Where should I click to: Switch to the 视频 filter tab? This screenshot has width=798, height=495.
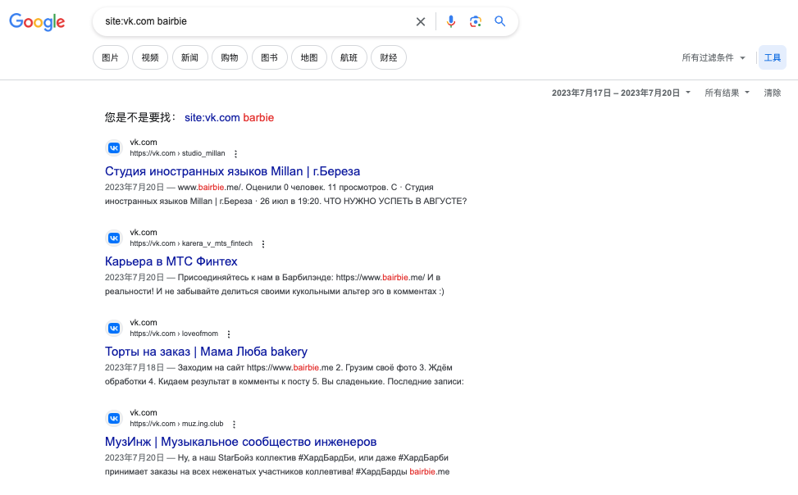tap(150, 58)
